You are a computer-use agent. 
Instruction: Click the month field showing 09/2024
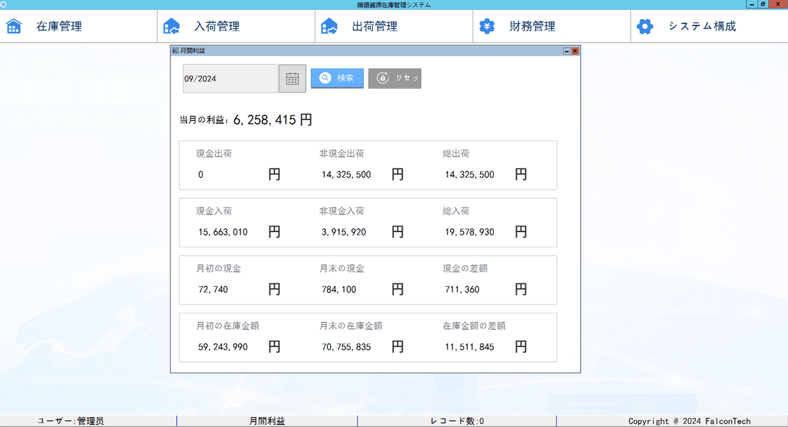coord(230,79)
